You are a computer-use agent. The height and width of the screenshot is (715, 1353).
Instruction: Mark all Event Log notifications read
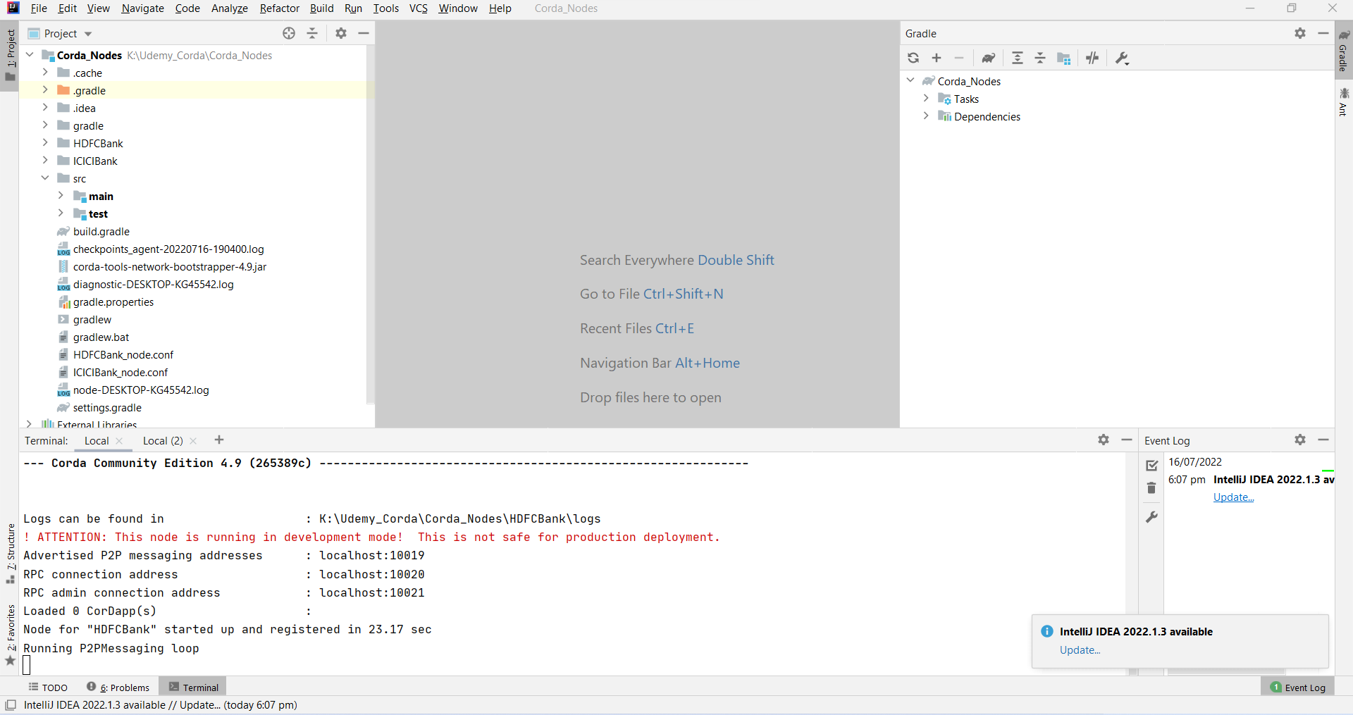click(1152, 466)
